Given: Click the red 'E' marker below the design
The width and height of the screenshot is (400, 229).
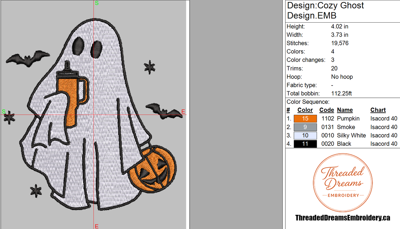Looking at the screenshot, I should click(96, 226).
